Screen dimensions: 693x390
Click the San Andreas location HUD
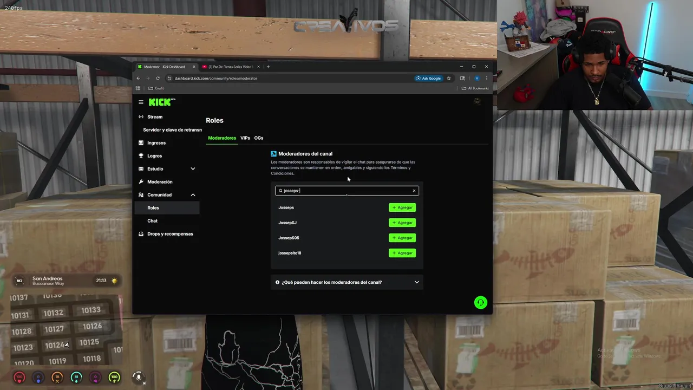point(66,281)
